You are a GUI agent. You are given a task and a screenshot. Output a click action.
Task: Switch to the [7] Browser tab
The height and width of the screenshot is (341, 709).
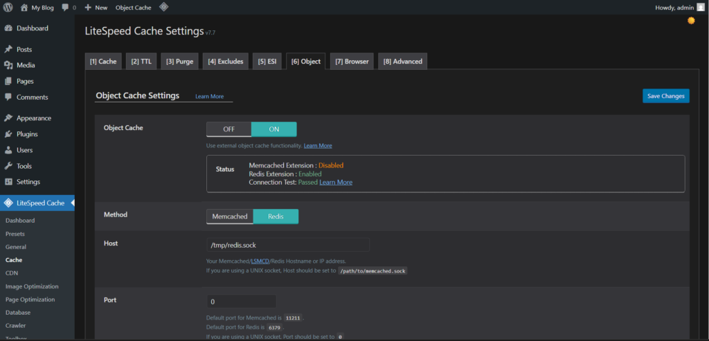pos(352,62)
